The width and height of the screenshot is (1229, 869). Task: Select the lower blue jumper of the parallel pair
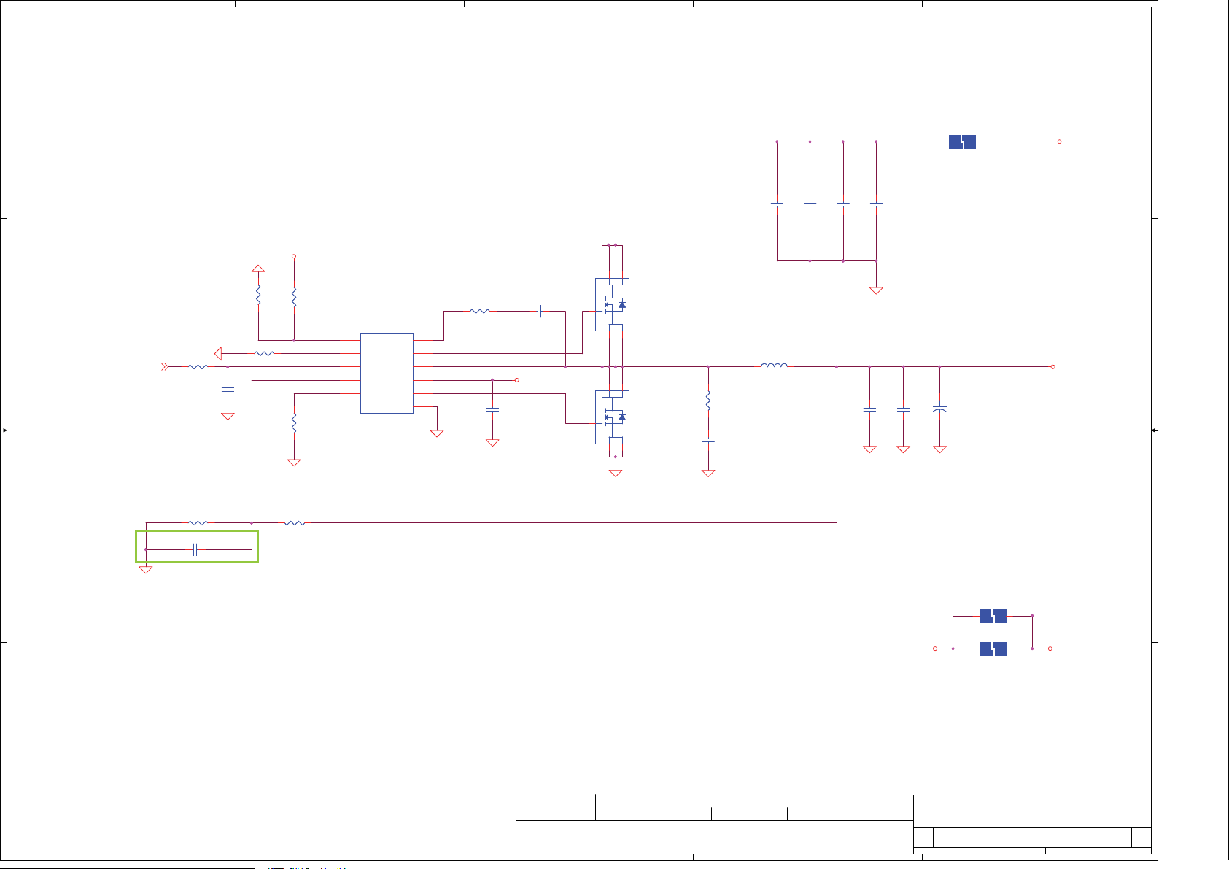point(993,649)
